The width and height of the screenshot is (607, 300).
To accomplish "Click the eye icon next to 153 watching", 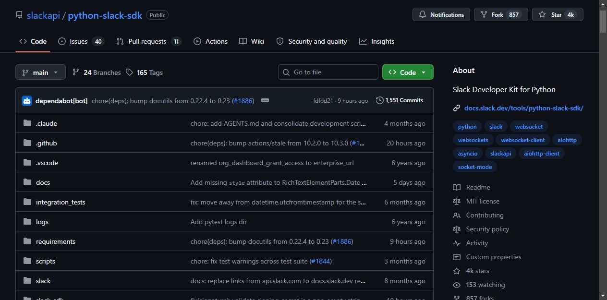I will coord(457,285).
